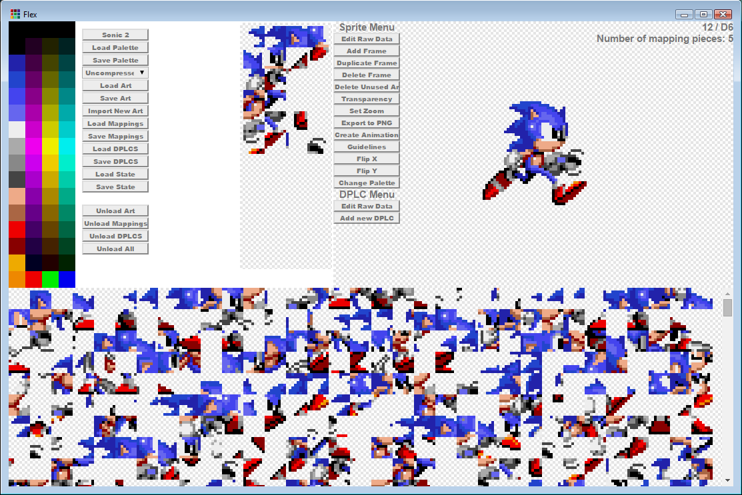Click Flip Y
Screen dimensions: 742x495
coord(367,171)
